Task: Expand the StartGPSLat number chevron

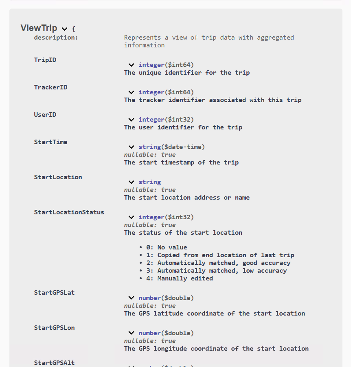Action: coord(131,298)
